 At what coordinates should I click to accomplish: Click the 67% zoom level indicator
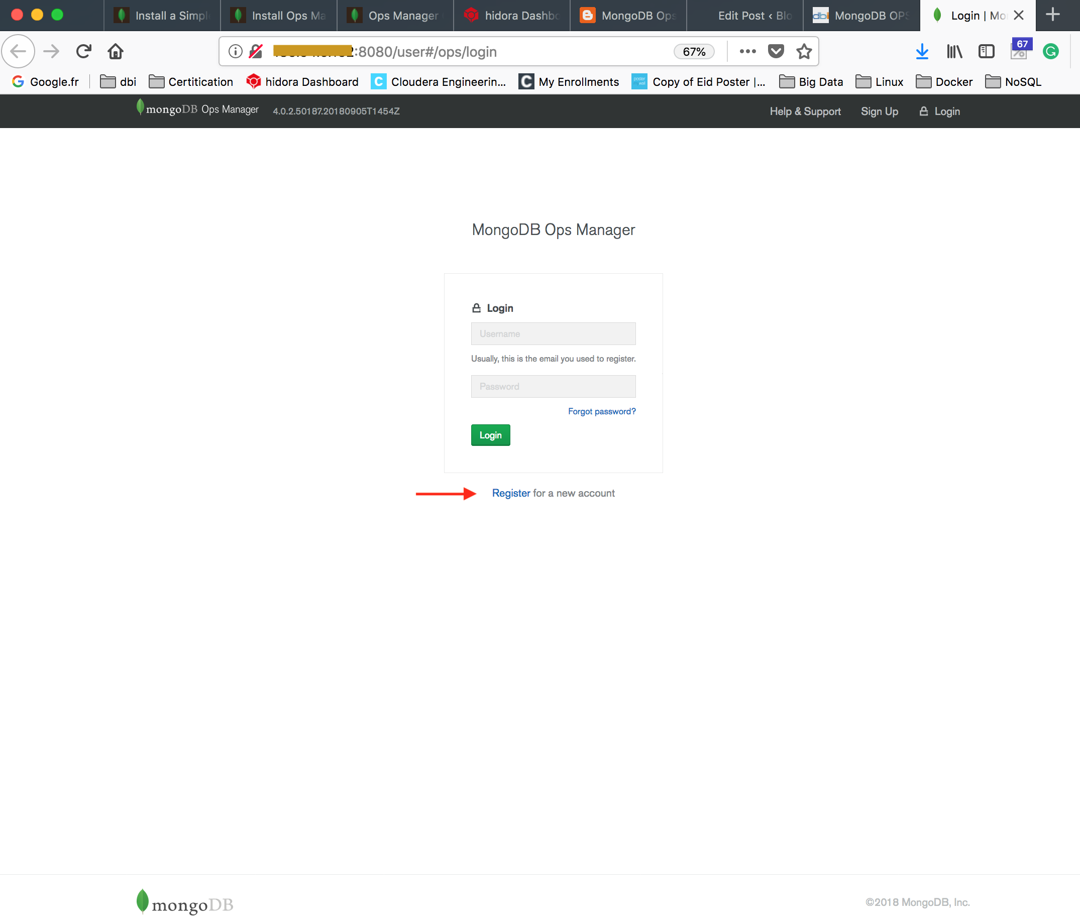click(x=694, y=51)
